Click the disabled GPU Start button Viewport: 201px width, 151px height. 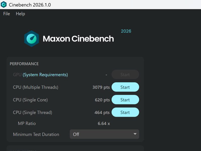click(x=125, y=74)
